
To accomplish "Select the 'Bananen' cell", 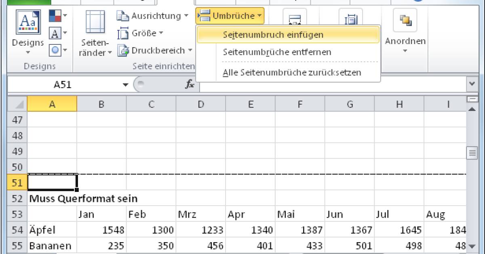I will coord(52,246).
